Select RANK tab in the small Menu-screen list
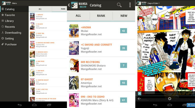This screenshot has width=195, height=108. point(63,9)
